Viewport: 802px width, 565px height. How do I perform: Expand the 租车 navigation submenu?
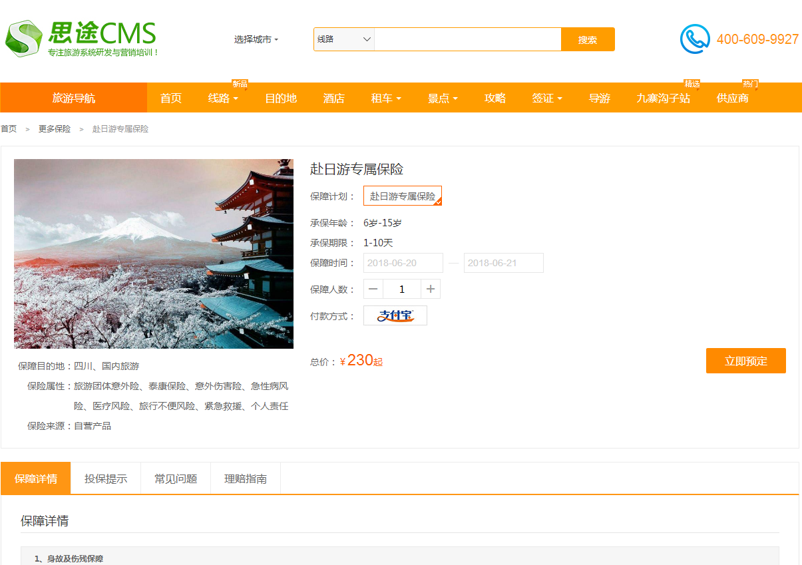click(x=386, y=98)
